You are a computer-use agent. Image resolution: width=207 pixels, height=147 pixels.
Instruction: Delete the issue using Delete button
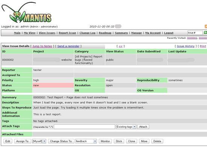pos(157,141)
